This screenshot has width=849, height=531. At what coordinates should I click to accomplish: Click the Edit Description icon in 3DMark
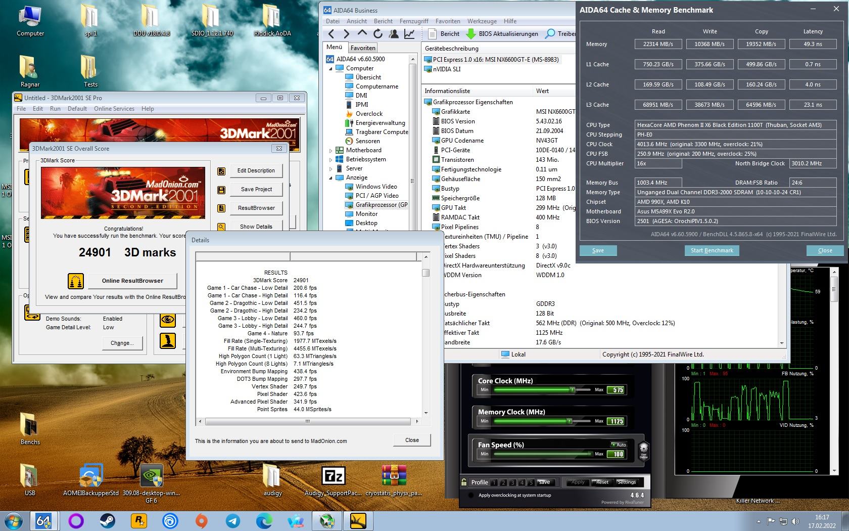coord(221,171)
